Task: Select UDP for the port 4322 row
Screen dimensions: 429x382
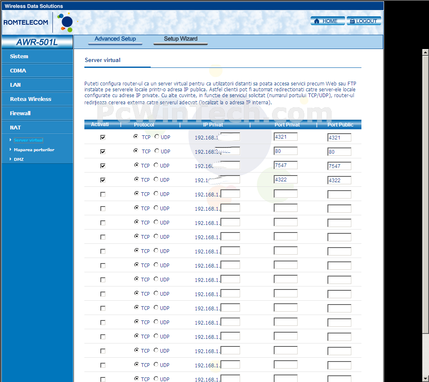Action: [156, 179]
